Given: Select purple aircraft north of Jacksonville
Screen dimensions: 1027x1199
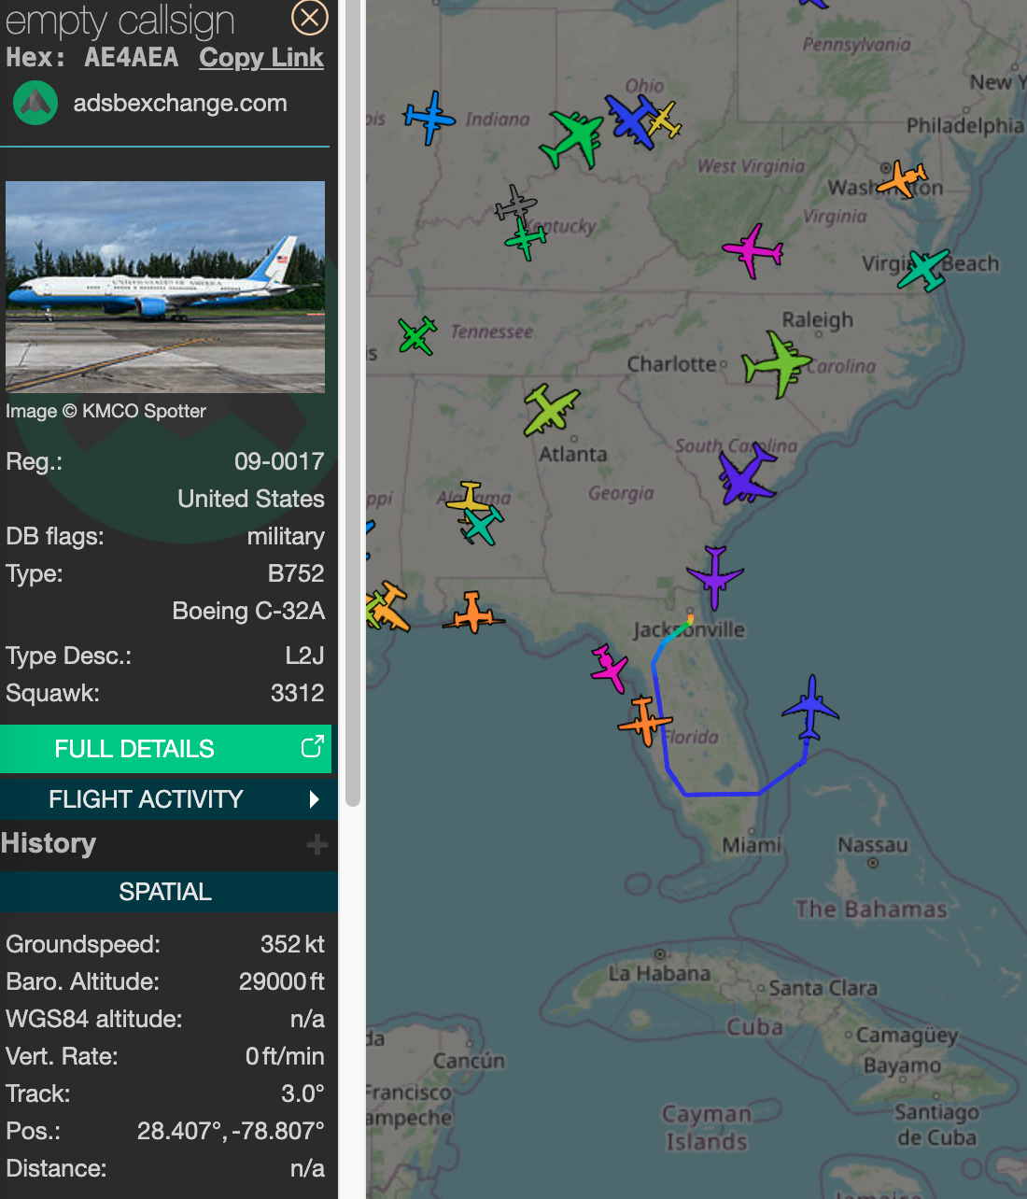Looking at the screenshot, I should 715,577.
